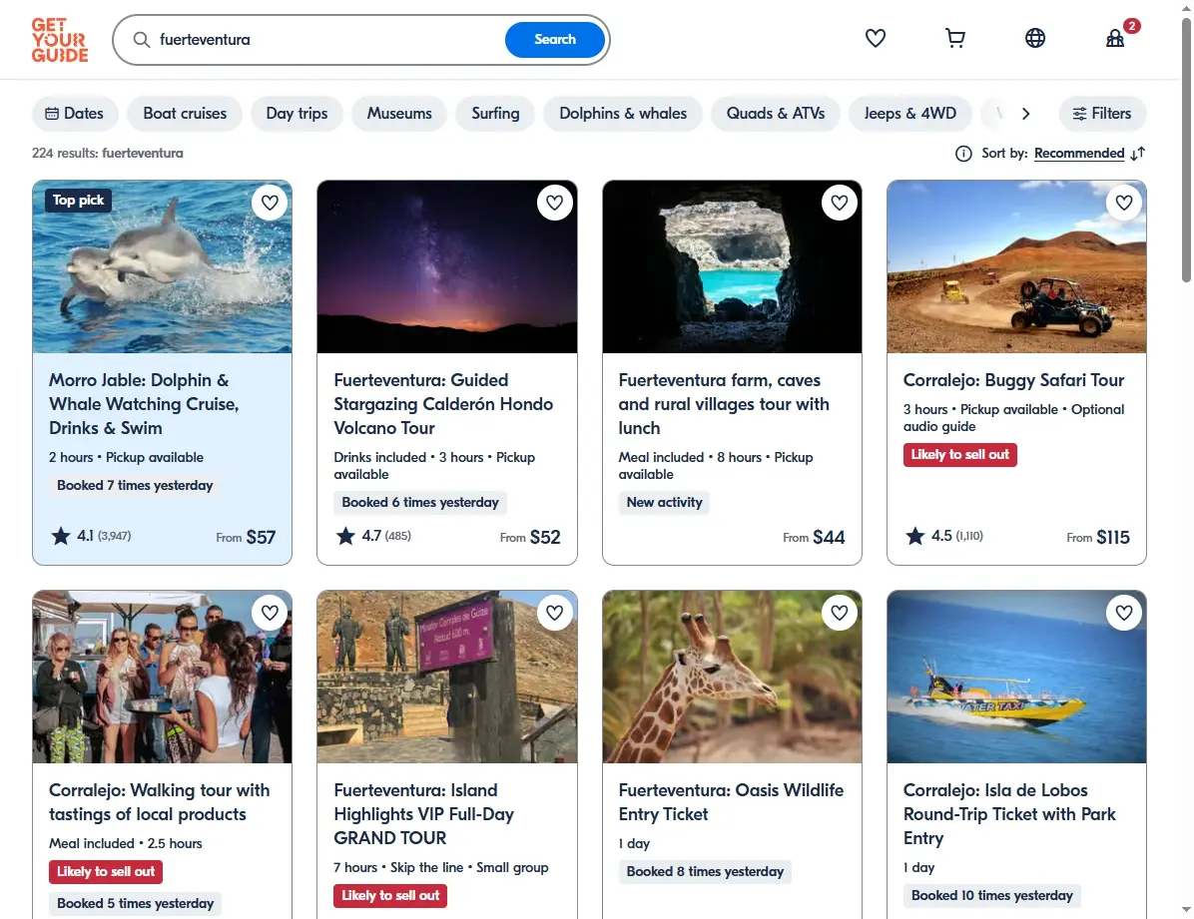Click the Milky Way night sky thumbnail
The width and height of the screenshot is (1194, 919).
coord(447,266)
